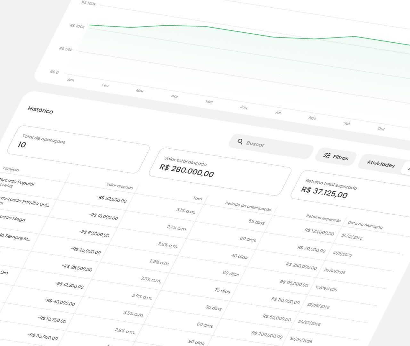The height and width of the screenshot is (346, 410).
Task: Click the Histórico section heading
Action: [x=40, y=110]
